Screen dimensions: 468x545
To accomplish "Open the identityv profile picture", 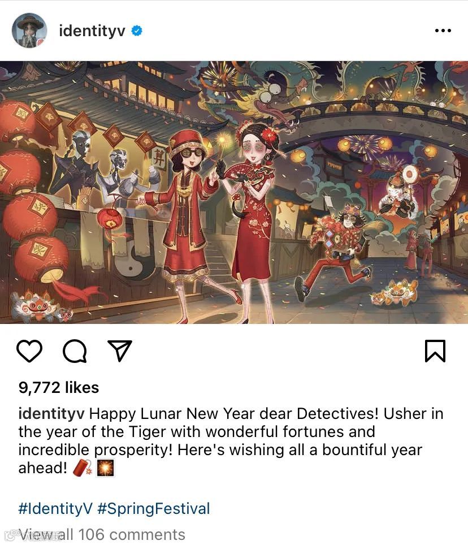I will [29, 31].
